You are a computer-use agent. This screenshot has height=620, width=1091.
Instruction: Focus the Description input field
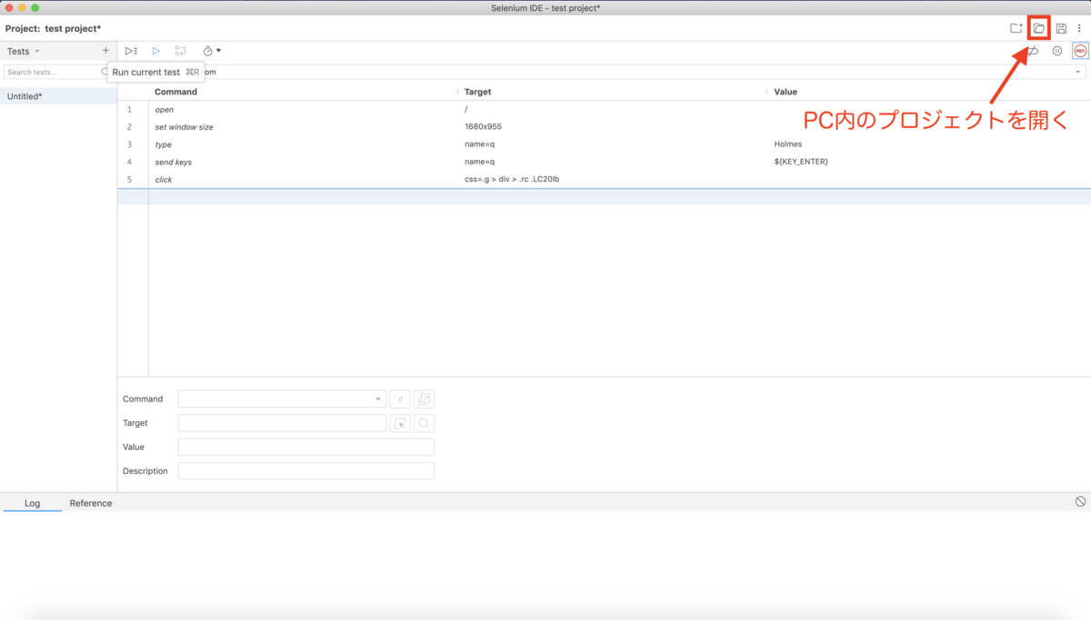306,471
